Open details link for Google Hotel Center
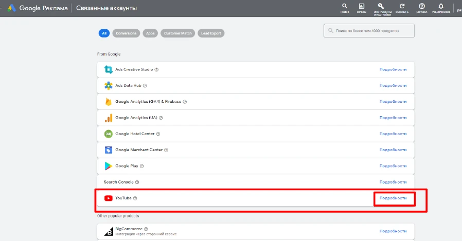The height and width of the screenshot is (241, 462). pyautogui.click(x=393, y=134)
